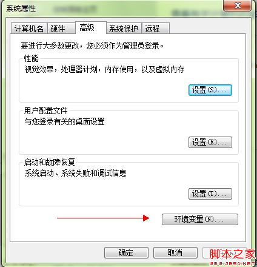Click the 脚本之家 watermark logo
Image resolution: width=257 pixels, height=267 pixels.
232,257
